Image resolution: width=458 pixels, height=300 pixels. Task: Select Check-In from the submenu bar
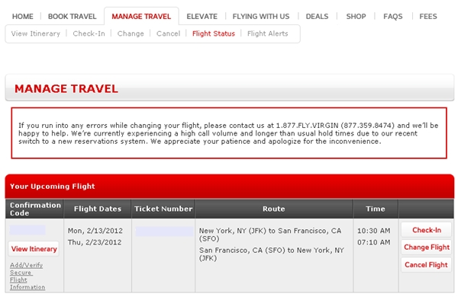coord(89,34)
